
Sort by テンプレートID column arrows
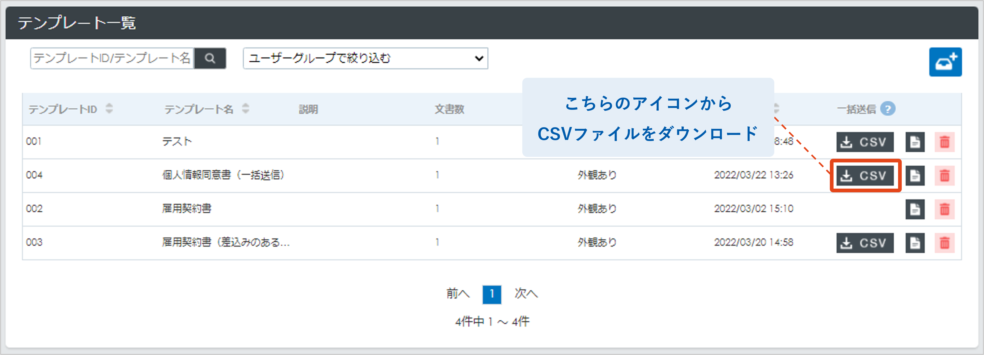coord(109,108)
